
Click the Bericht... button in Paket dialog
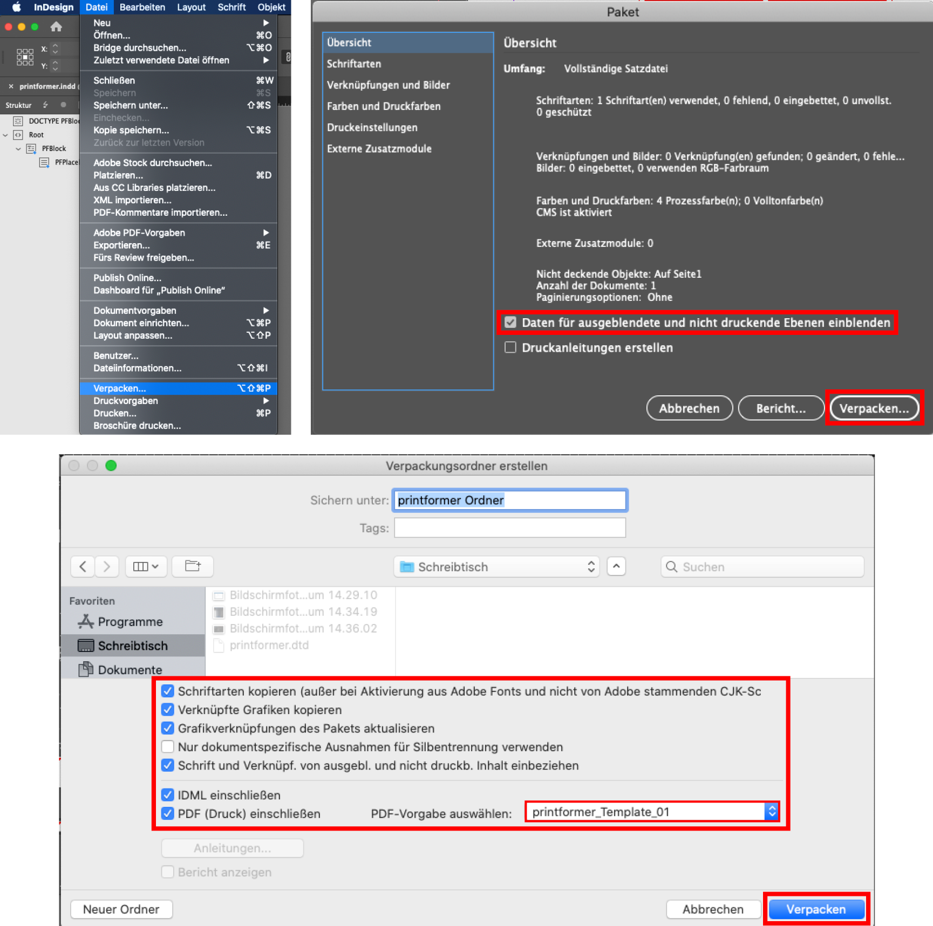pyautogui.click(x=780, y=408)
